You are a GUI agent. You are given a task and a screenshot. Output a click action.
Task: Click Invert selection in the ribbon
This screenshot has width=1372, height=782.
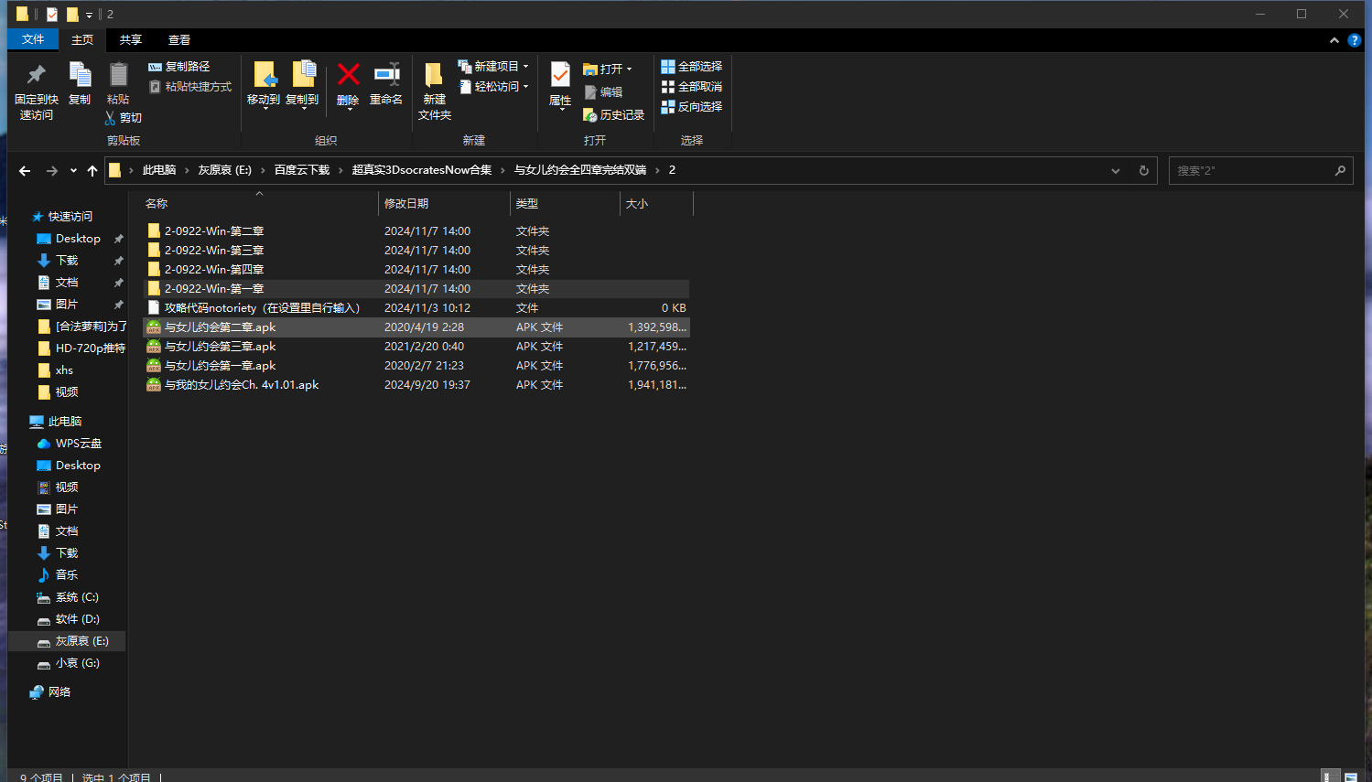(692, 107)
